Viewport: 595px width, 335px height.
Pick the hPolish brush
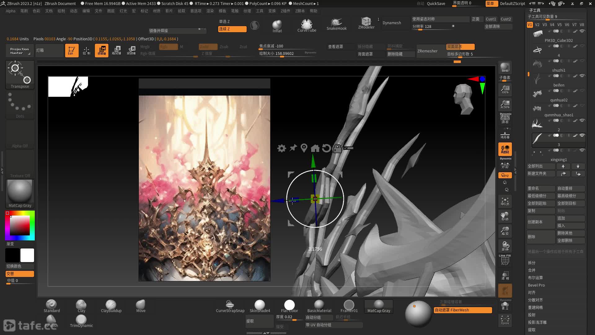click(51, 321)
